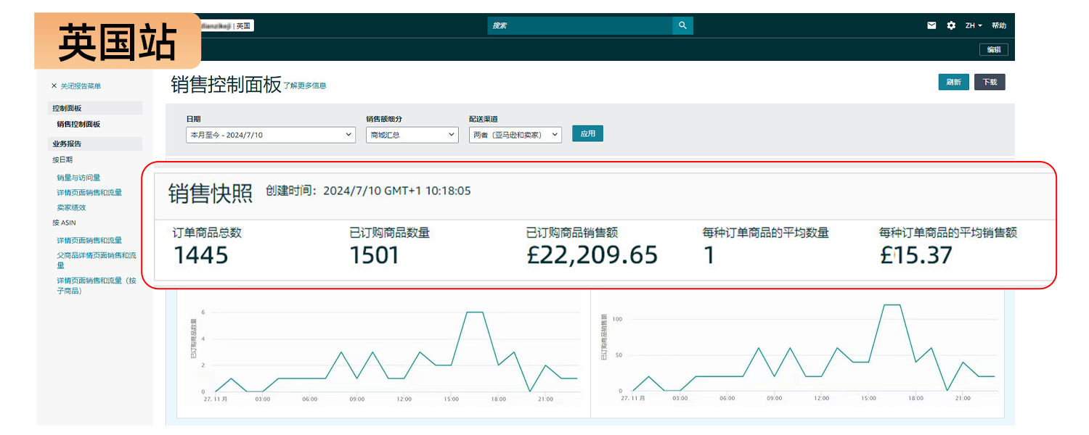Viewport: 1089px width, 435px height.
Task: Click the search magnifier icon
Action: 682,25
